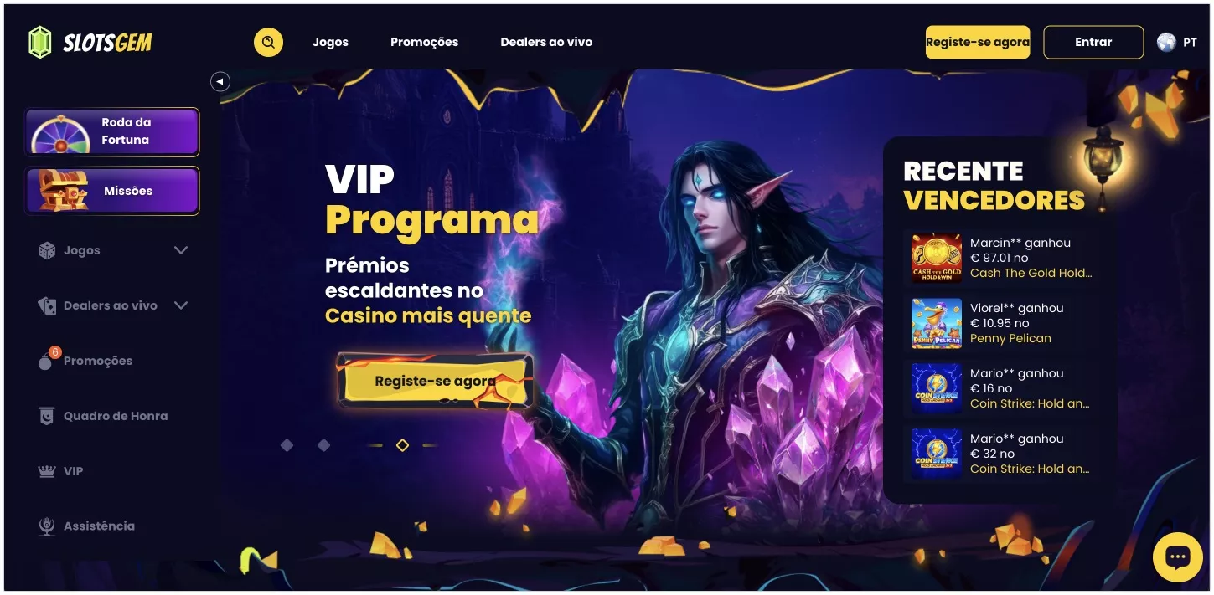The width and height of the screenshot is (1214, 595).
Task: Expand the Jogos sidebar chevron
Action: coord(181,250)
